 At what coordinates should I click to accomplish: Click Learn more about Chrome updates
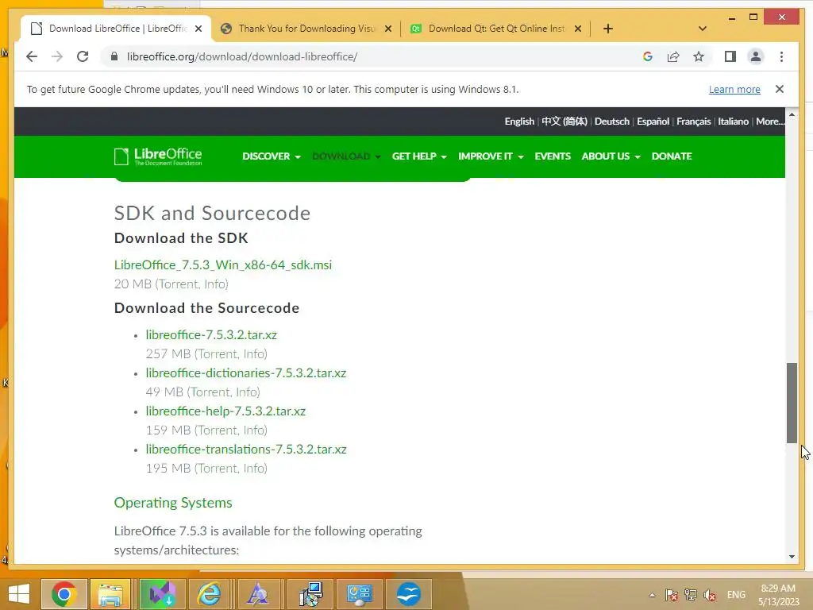click(734, 89)
